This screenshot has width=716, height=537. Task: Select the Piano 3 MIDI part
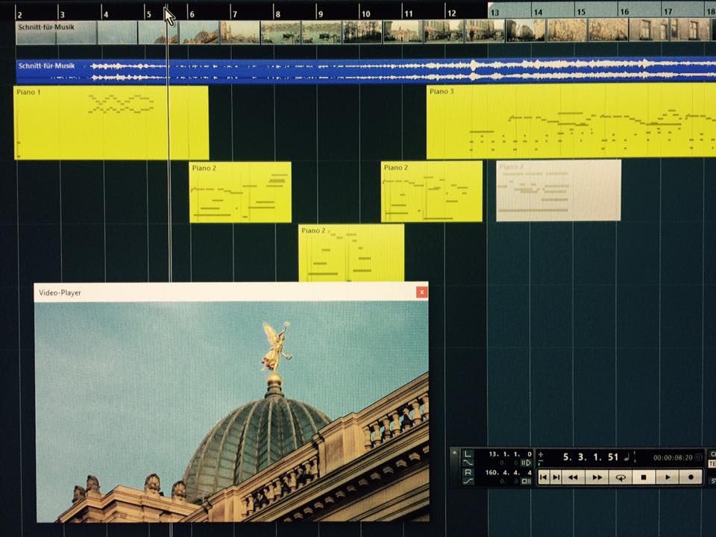pyautogui.click(x=571, y=121)
